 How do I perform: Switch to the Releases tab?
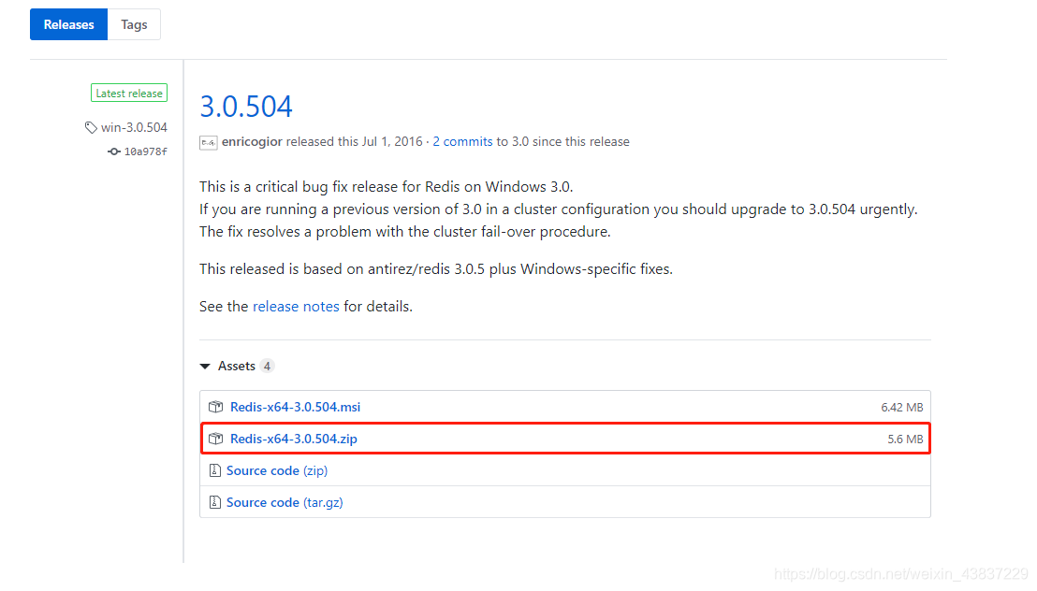coord(68,24)
